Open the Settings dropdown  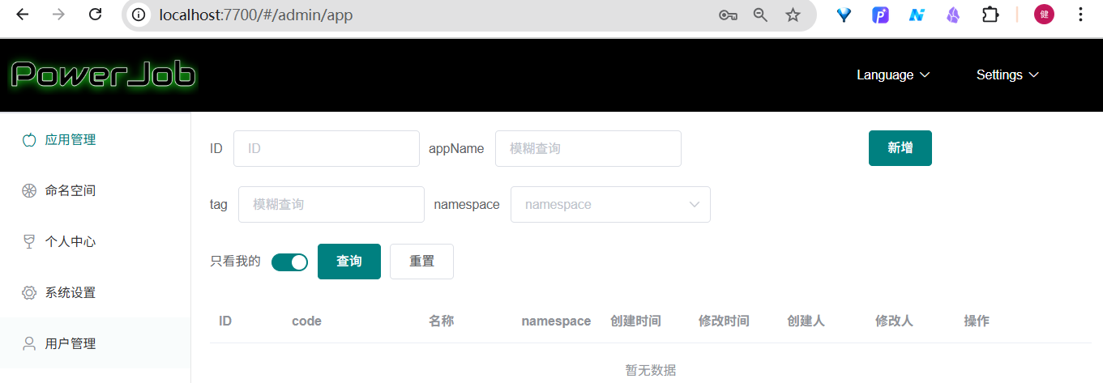click(x=1007, y=74)
